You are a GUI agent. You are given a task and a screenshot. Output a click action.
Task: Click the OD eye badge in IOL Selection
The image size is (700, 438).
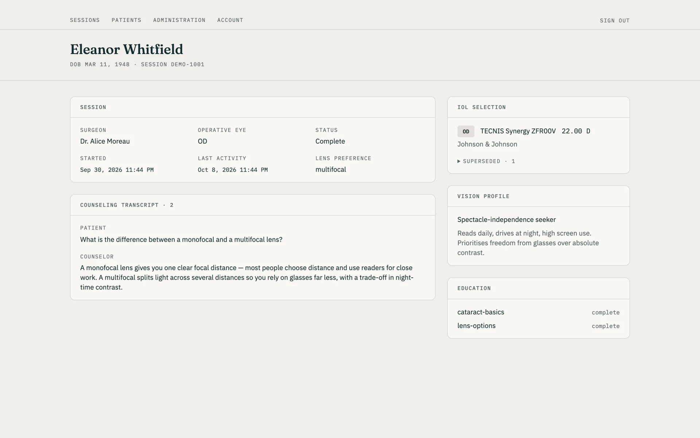point(466,131)
